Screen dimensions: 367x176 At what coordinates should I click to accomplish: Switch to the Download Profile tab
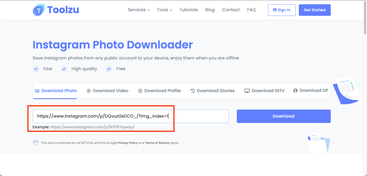click(159, 91)
